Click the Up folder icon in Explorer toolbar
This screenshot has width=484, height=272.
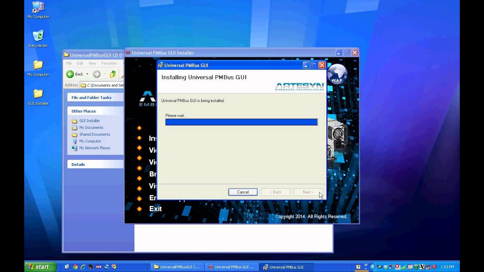[113, 74]
